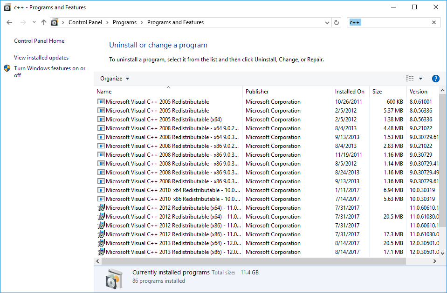The height and width of the screenshot is (293, 447).
Task: Refresh the Programs and Features list
Action: coord(337,22)
